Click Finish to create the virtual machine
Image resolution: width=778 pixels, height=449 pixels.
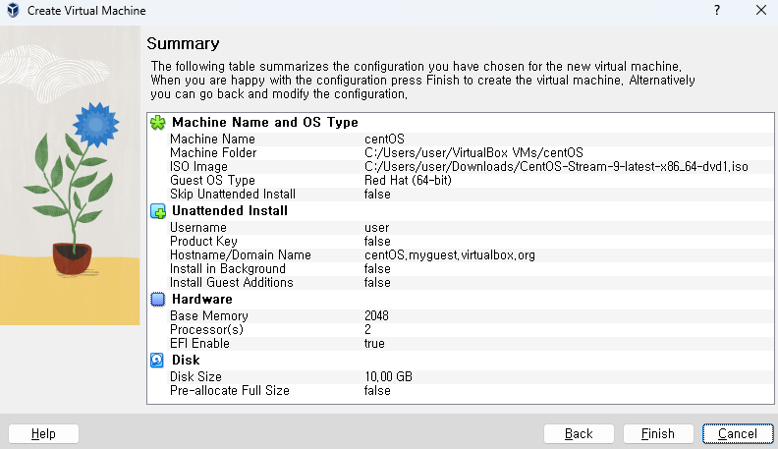[x=658, y=433]
